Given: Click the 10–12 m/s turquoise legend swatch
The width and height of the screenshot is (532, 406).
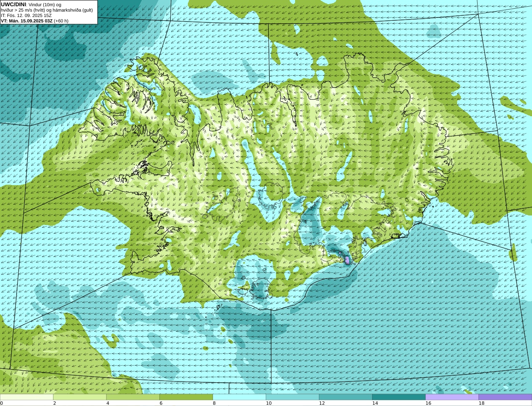Looking at the screenshot, I should pos(293,397).
